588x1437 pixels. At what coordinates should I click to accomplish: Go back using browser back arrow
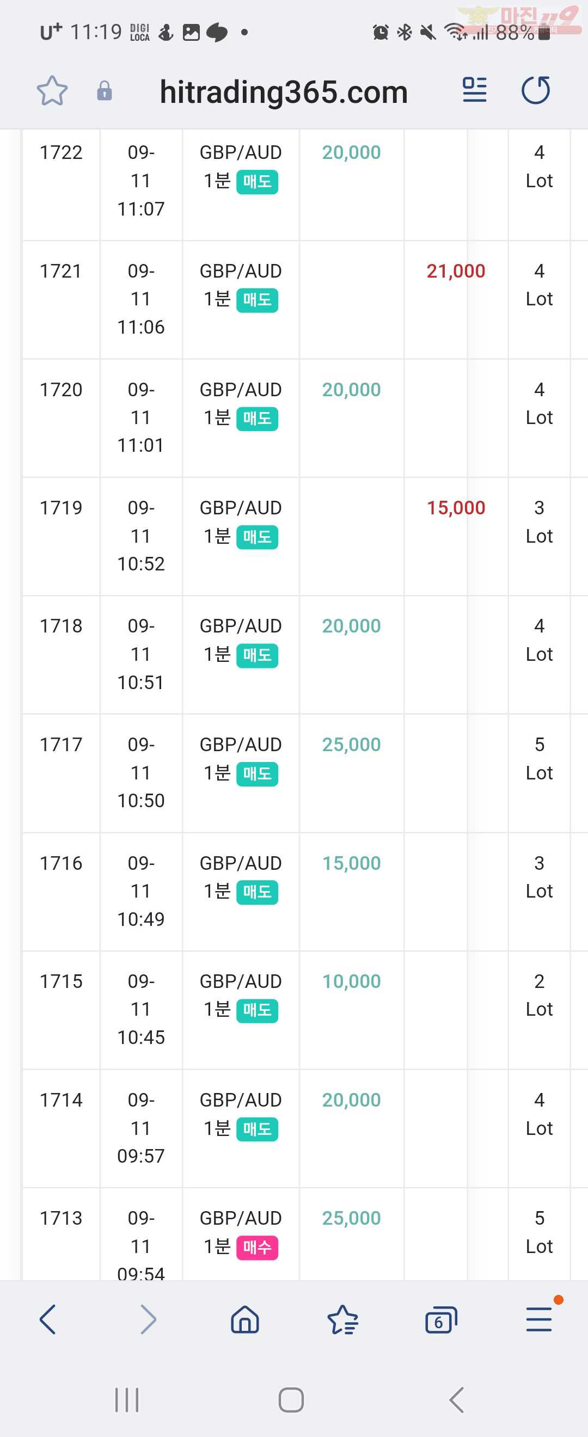click(x=48, y=1319)
